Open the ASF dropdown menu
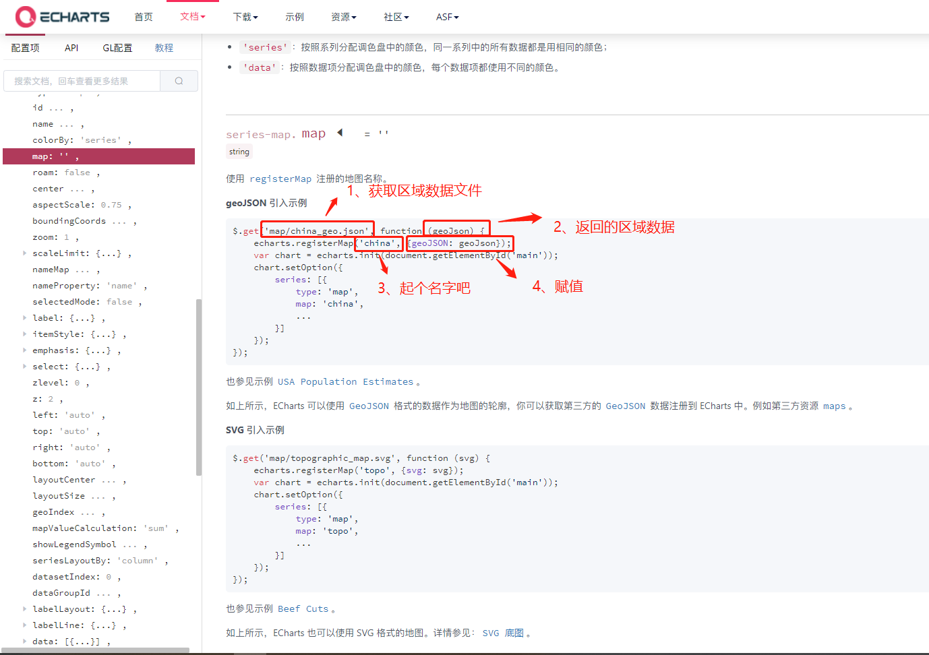This screenshot has height=655, width=929. point(447,17)
